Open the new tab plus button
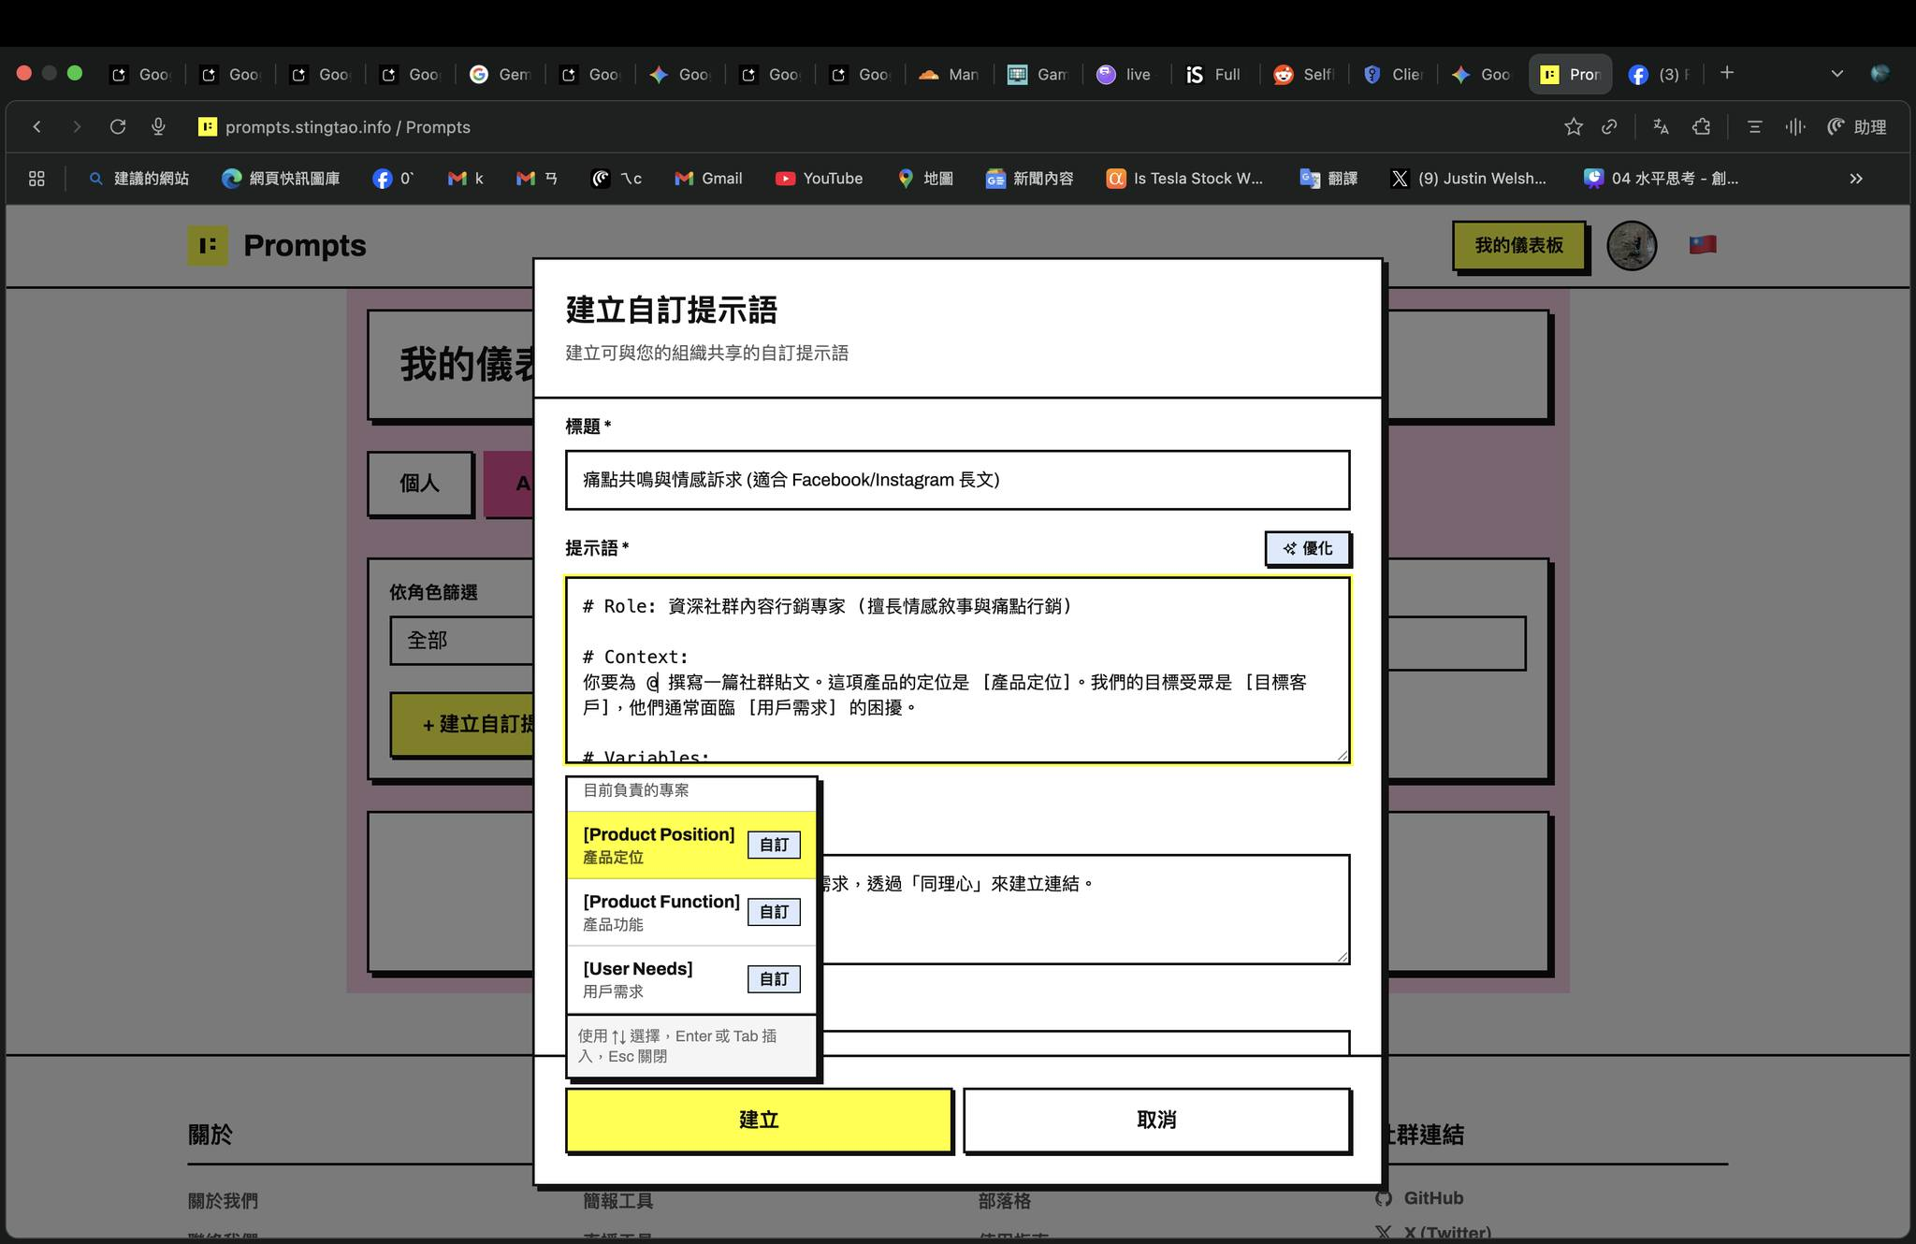Screen dimensions: 1916x1244 (x=1727, y=73)
